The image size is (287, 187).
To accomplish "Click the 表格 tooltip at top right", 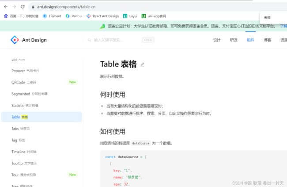I will pos(267,18).
